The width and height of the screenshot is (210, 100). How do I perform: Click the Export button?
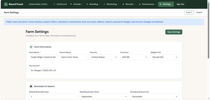pyautogui.click(x=189, y=12)
